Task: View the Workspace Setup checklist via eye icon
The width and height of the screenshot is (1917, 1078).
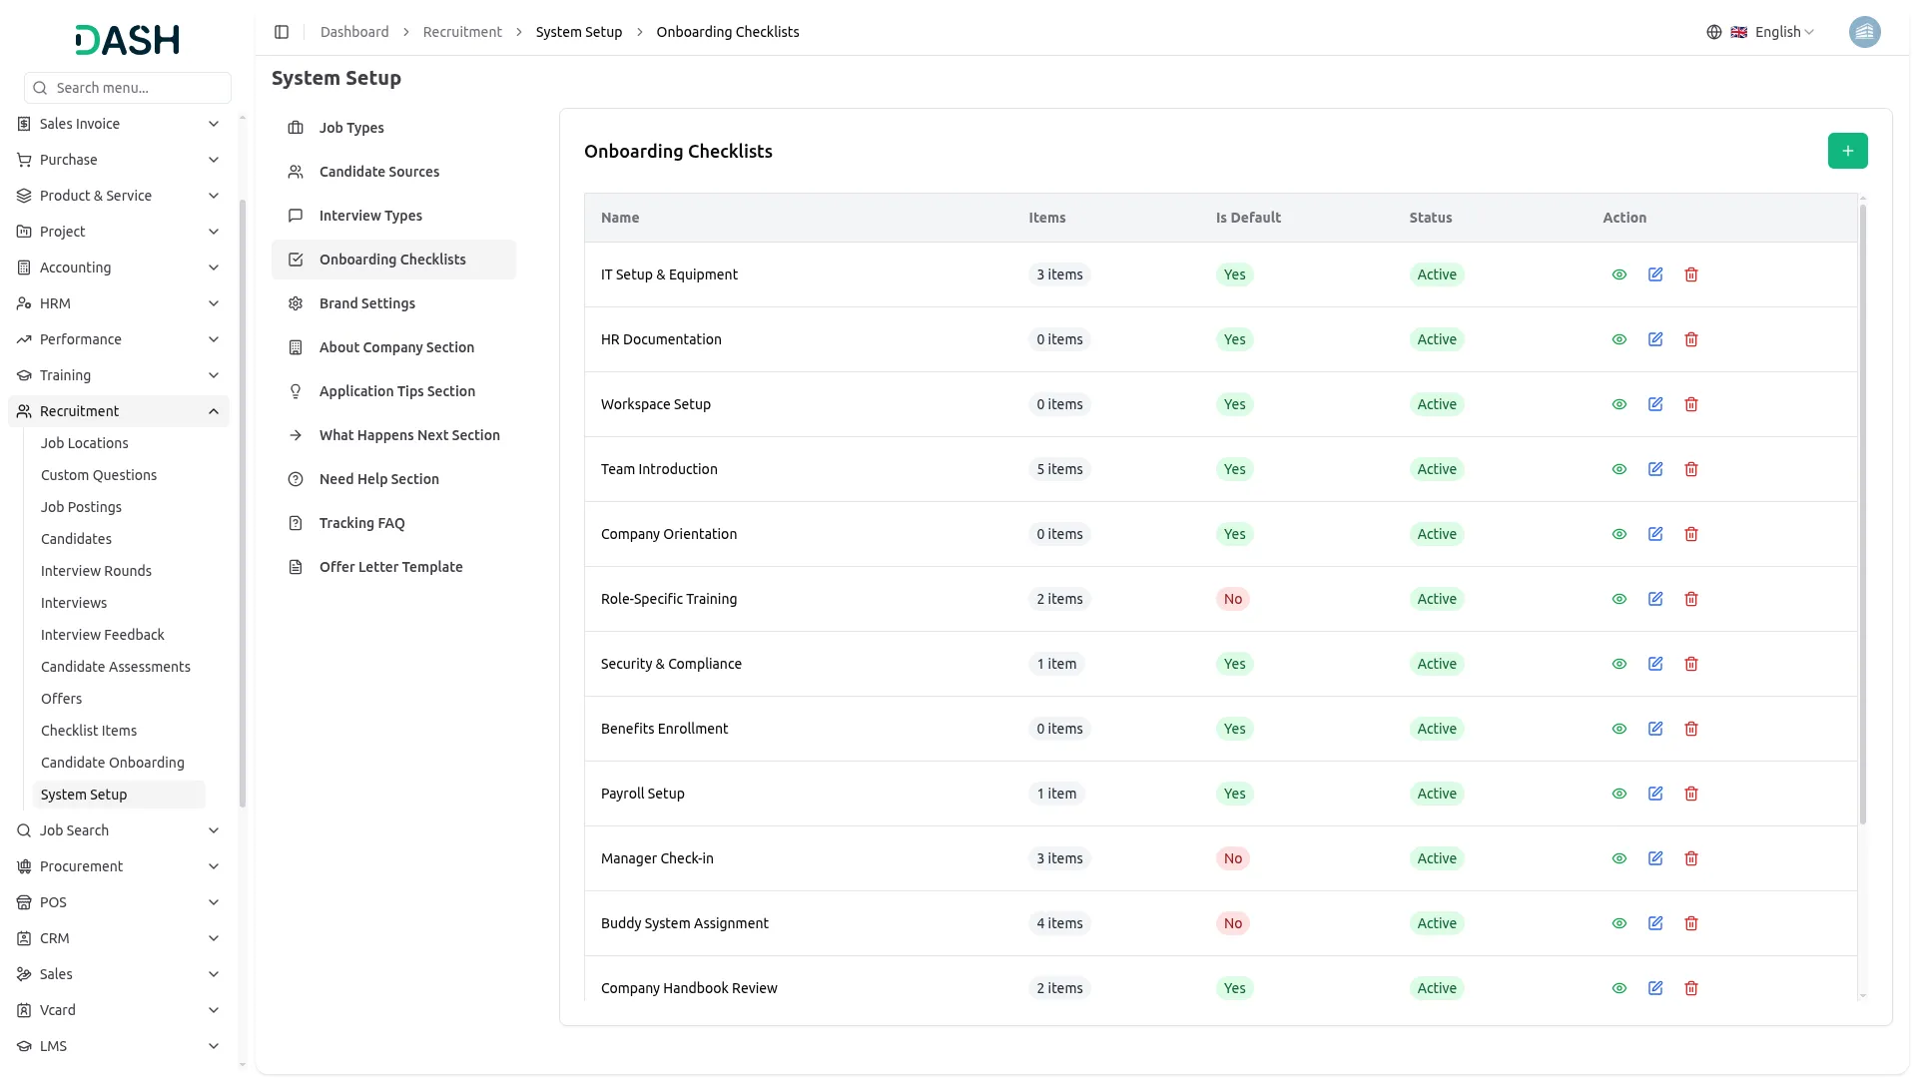Action: 1619,404
